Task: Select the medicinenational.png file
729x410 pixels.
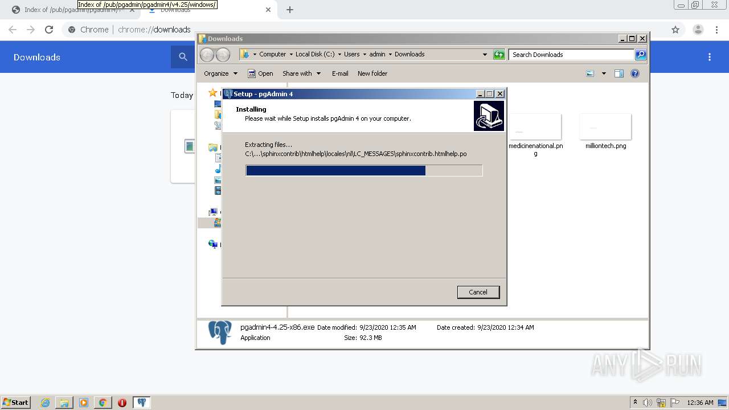Action: click(535, 135)
